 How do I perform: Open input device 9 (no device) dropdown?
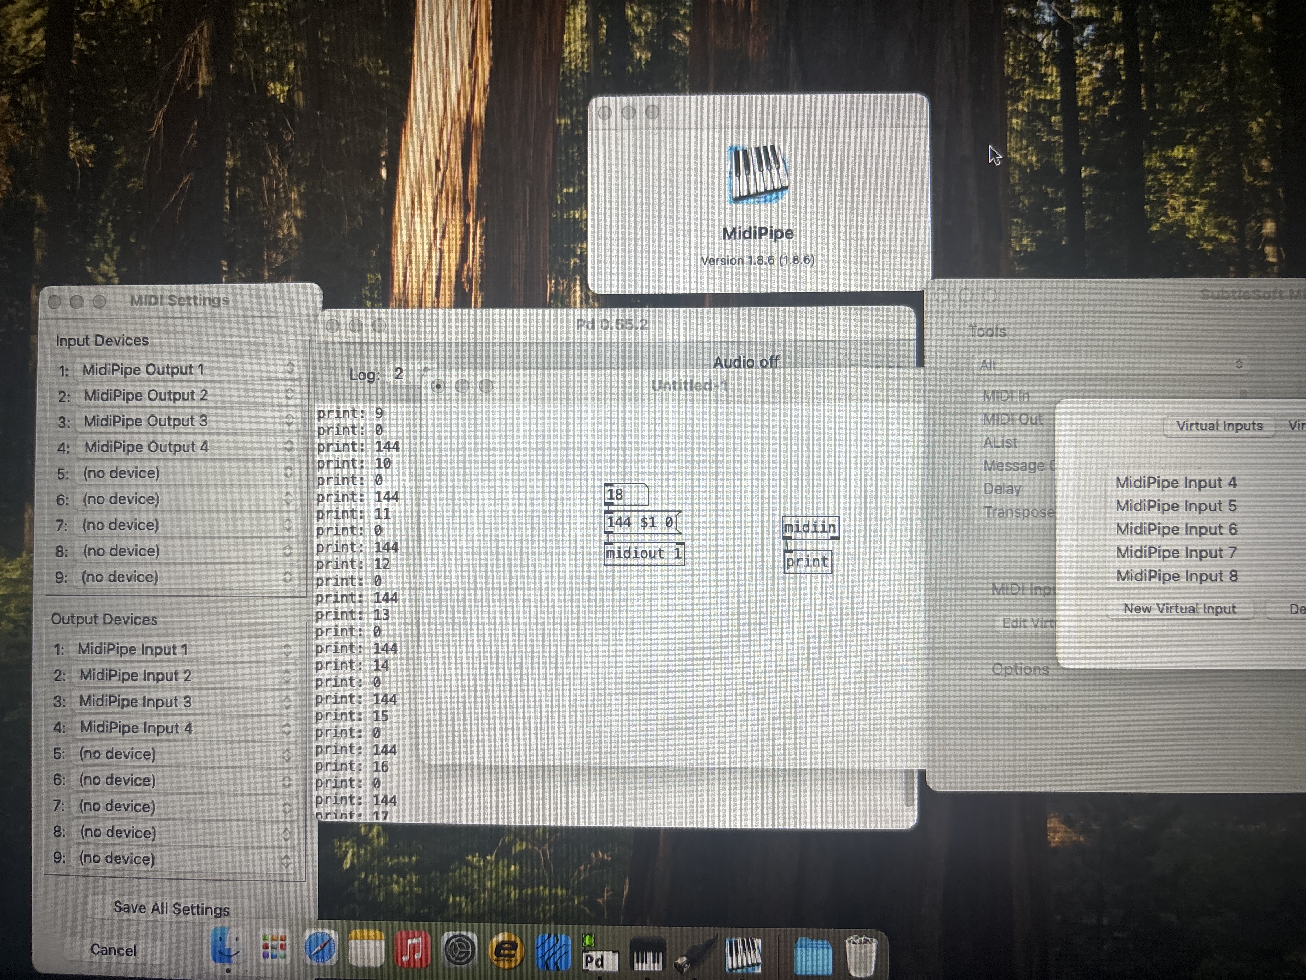(185, 577)
